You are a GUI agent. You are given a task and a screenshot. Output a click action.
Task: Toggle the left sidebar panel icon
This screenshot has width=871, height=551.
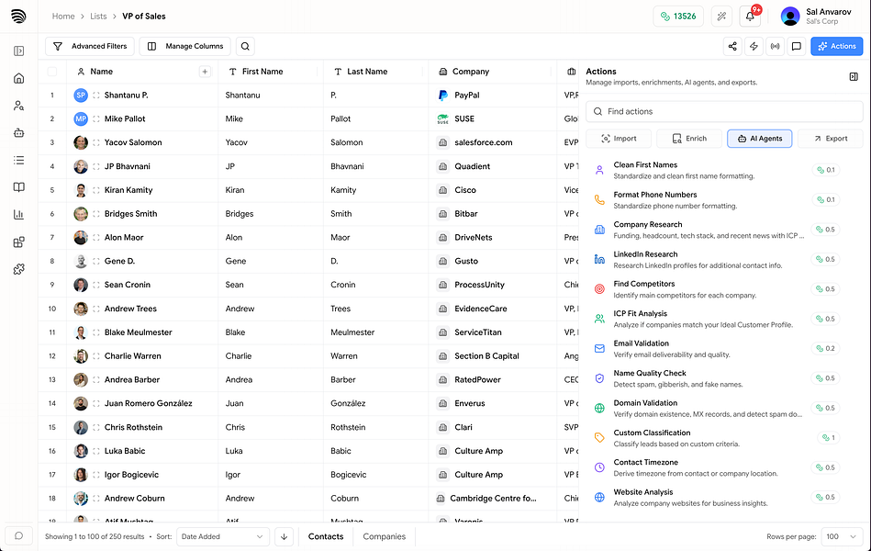[19, 51]
